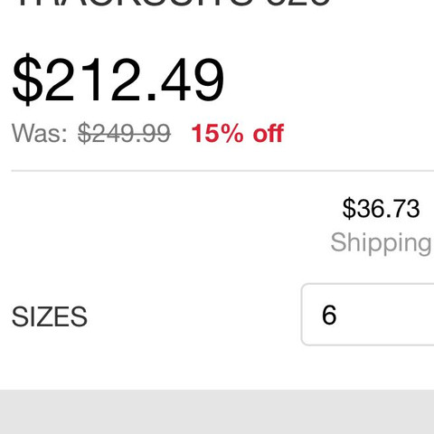This screenshot has height=434, width=434.
Task: Click the partially visible product title
Action: pos(174,3)
